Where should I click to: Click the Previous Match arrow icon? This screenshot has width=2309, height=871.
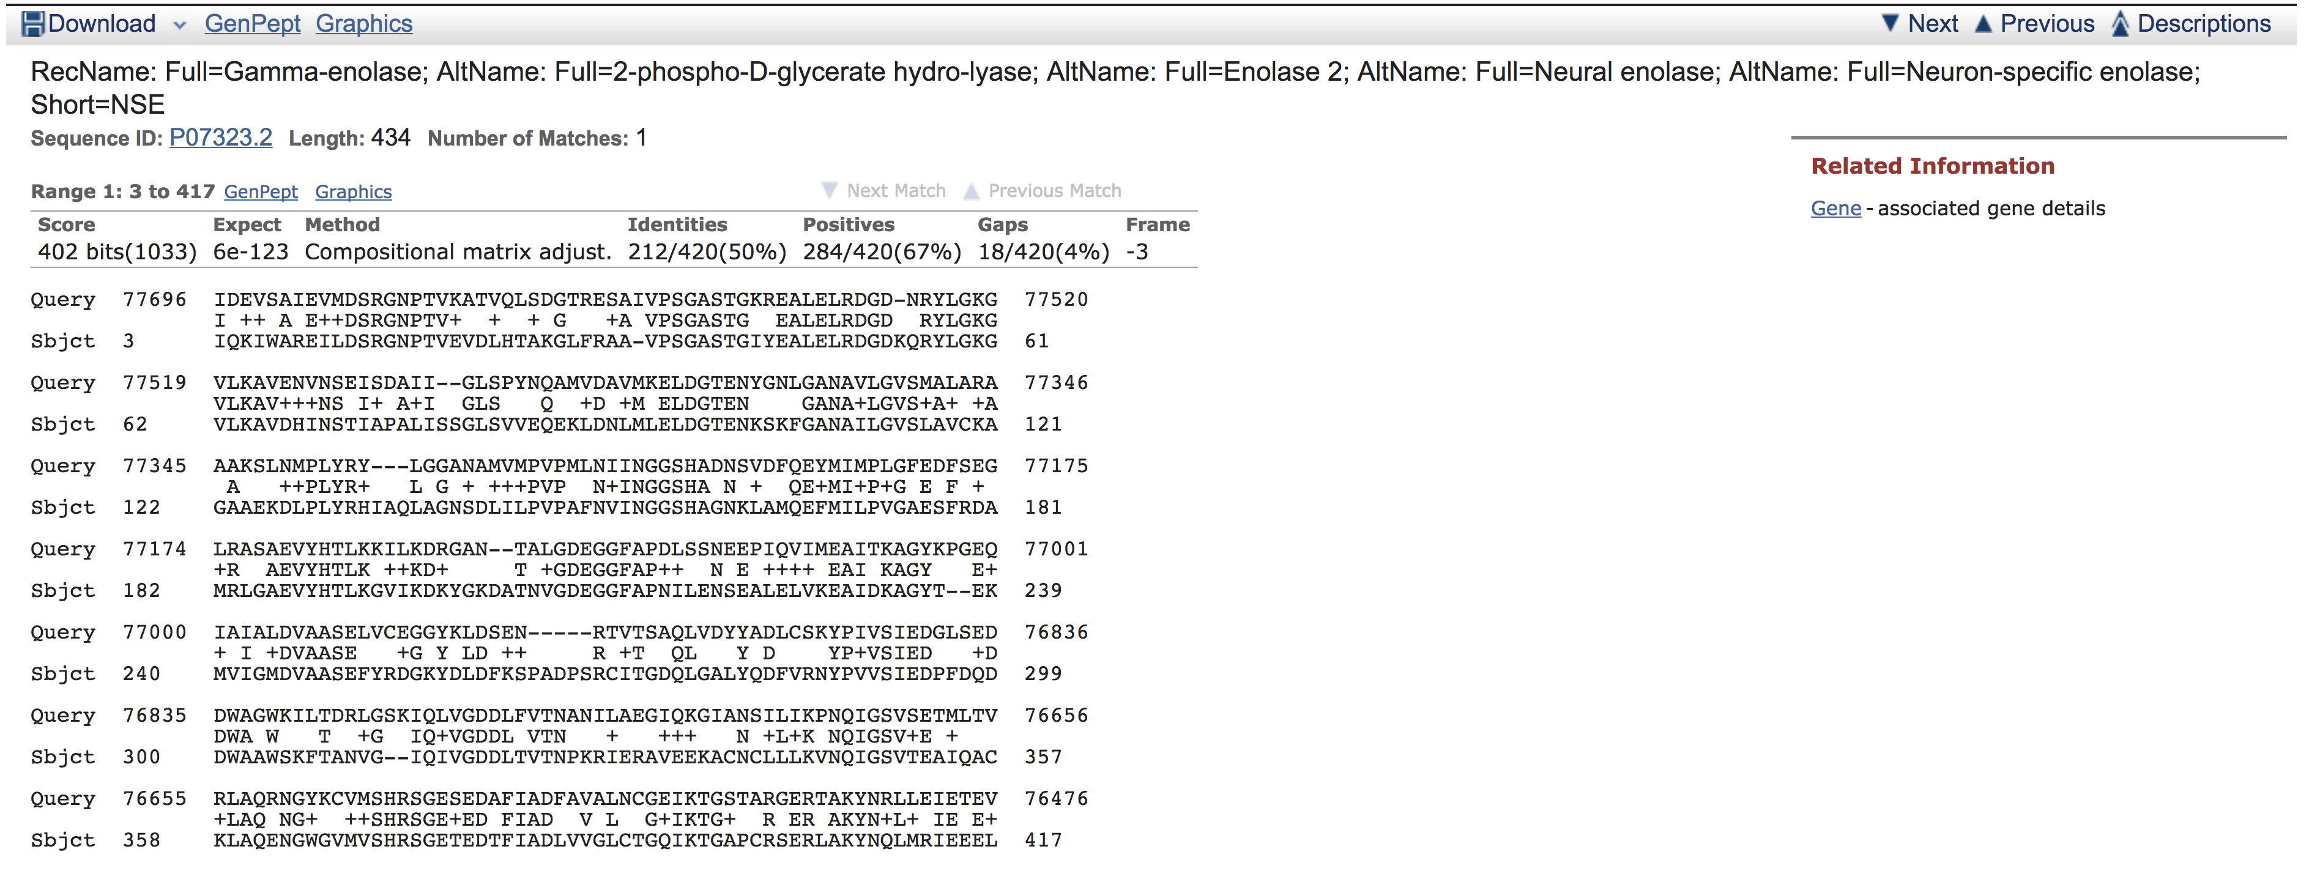point(971,191)
